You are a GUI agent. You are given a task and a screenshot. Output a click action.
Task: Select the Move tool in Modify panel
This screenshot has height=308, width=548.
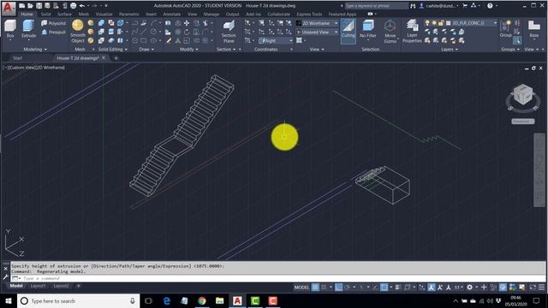pos(187,23)
